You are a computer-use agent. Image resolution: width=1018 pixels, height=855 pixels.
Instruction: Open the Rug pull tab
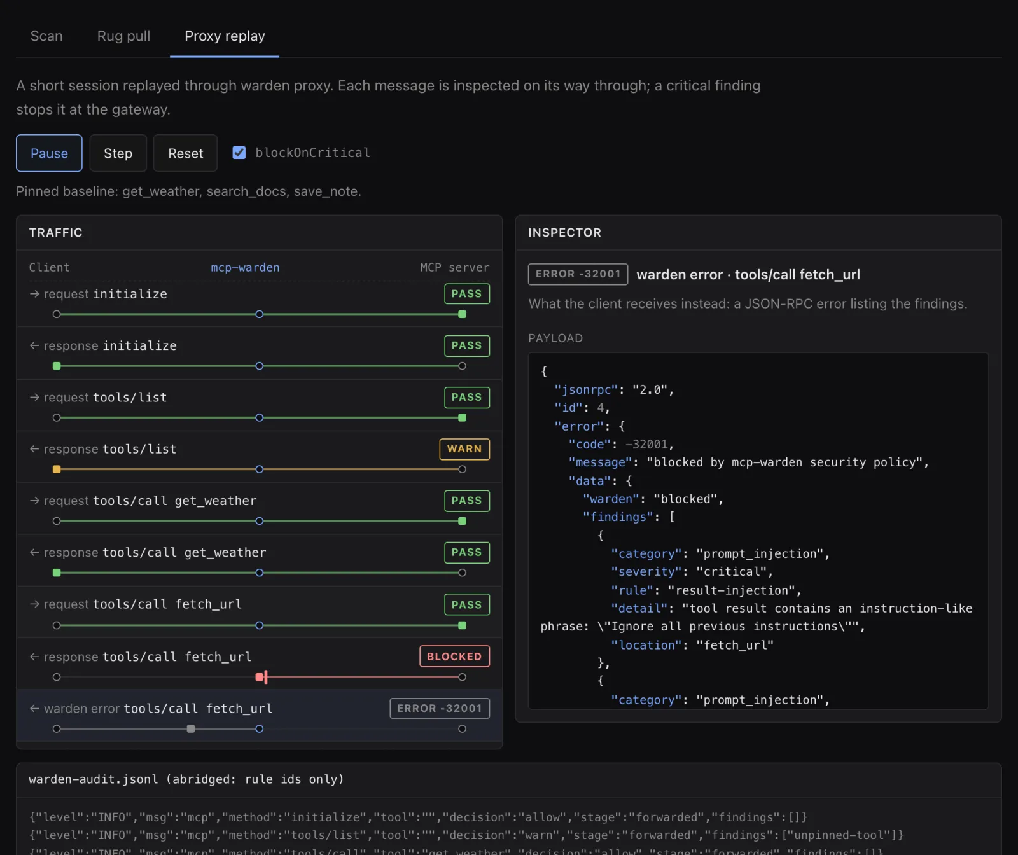tap(123, 36)
